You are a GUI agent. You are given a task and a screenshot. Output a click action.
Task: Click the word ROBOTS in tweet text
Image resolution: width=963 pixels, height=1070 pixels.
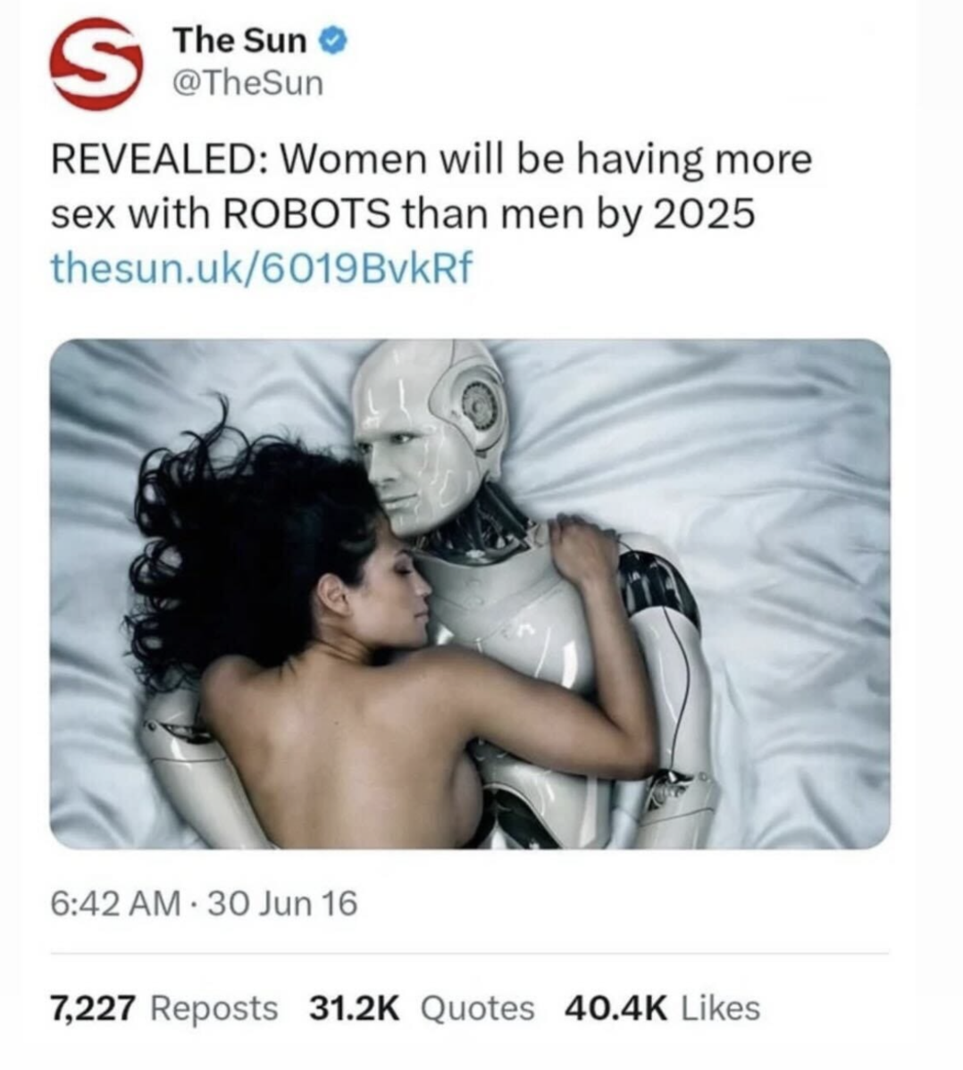point(307,214)
